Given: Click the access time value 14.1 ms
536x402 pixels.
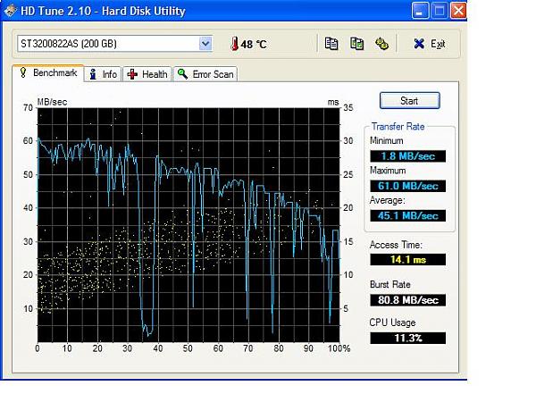Looking at the screenshot, I should point(408,259).
